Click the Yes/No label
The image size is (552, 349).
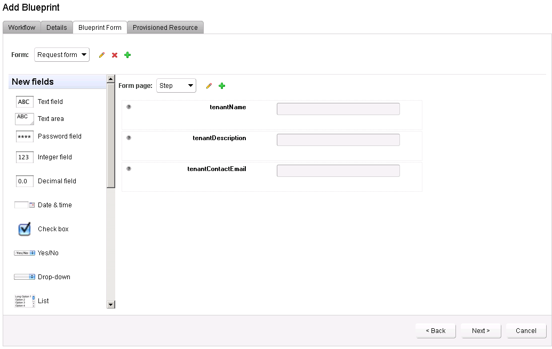pyautogui.click(x=48, y=253)
